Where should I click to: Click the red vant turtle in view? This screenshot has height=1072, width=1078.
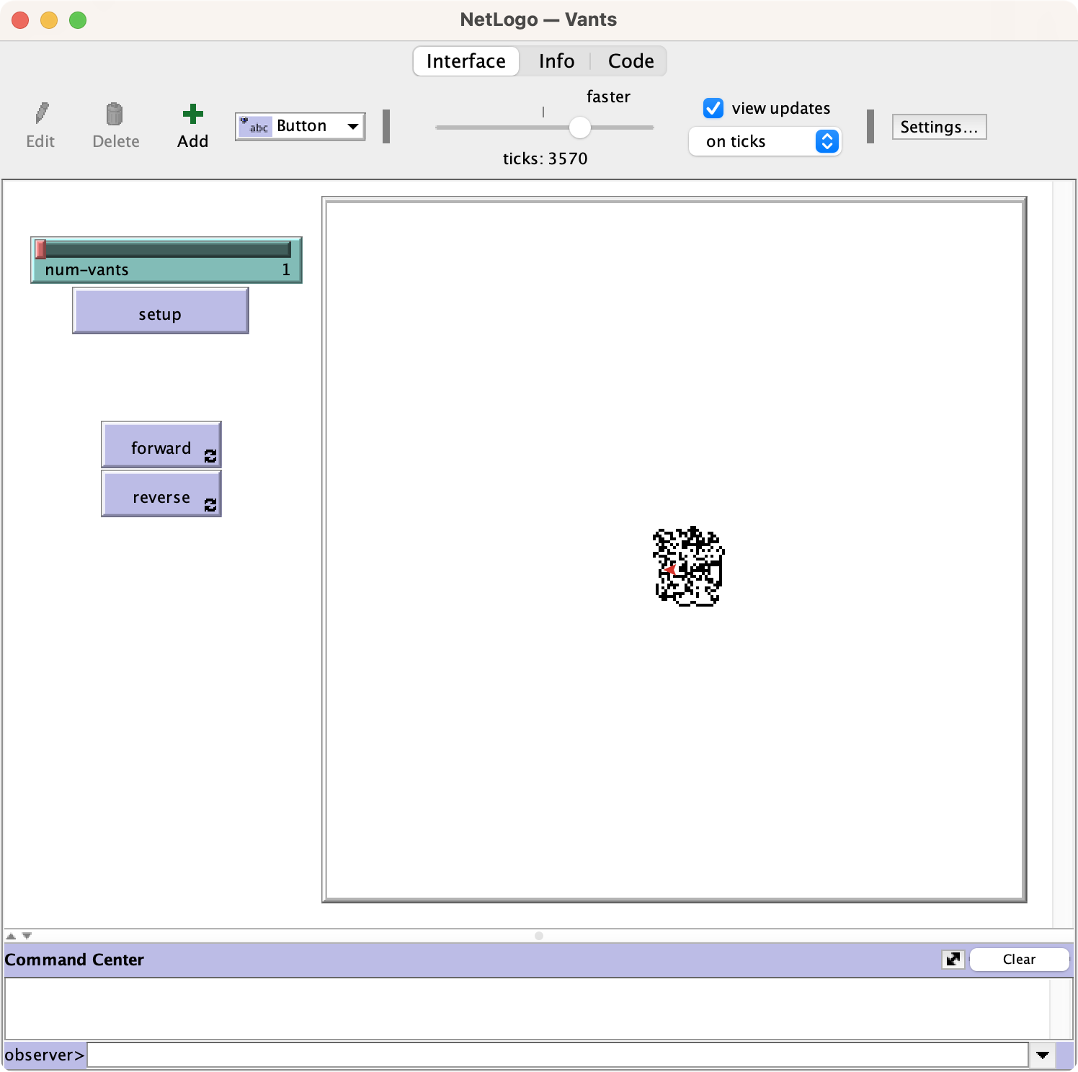point(670,570)
